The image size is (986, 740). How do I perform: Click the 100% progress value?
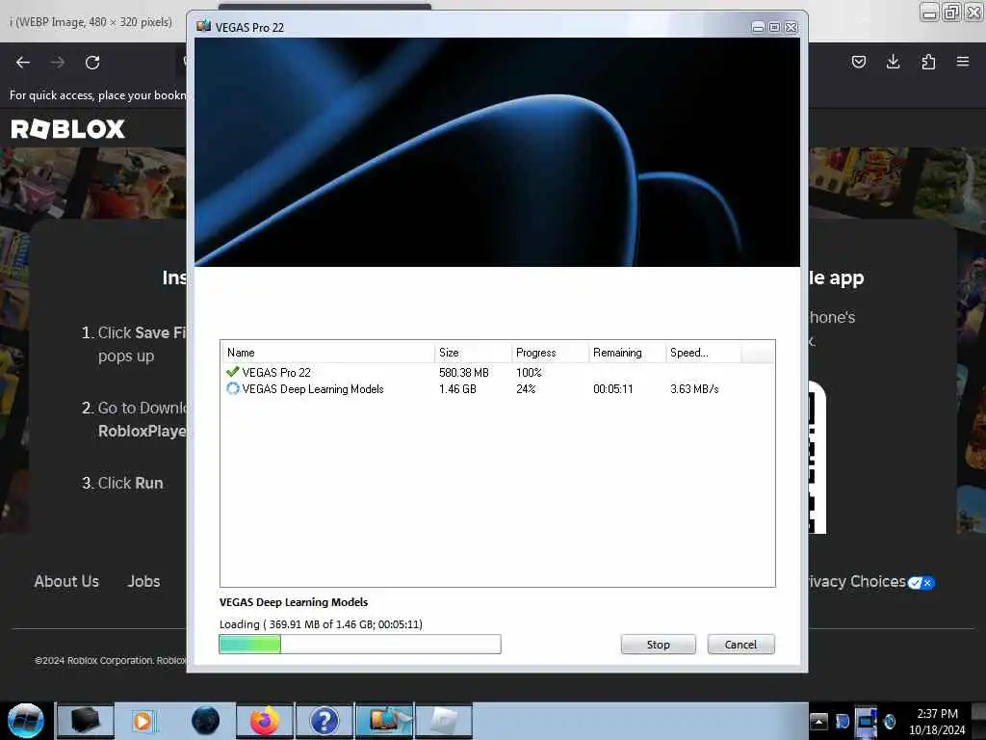tap(529, 373)
